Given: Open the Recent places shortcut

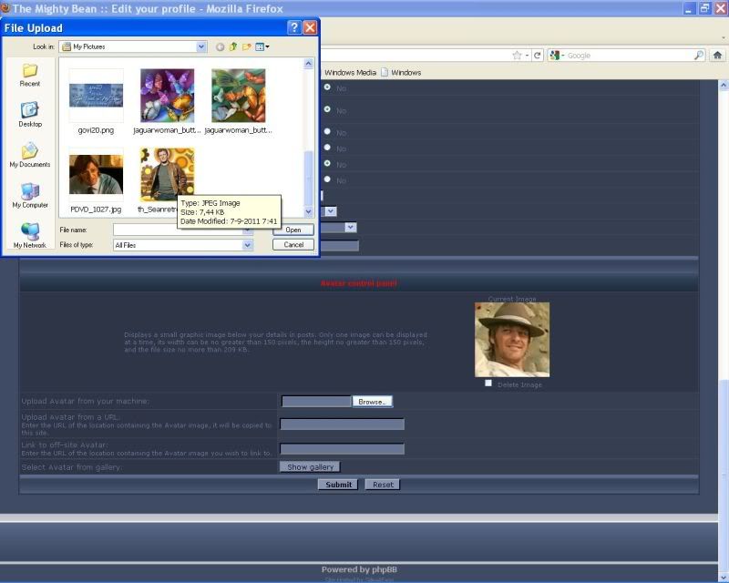Looking at the screenshot, I should 30,76.
